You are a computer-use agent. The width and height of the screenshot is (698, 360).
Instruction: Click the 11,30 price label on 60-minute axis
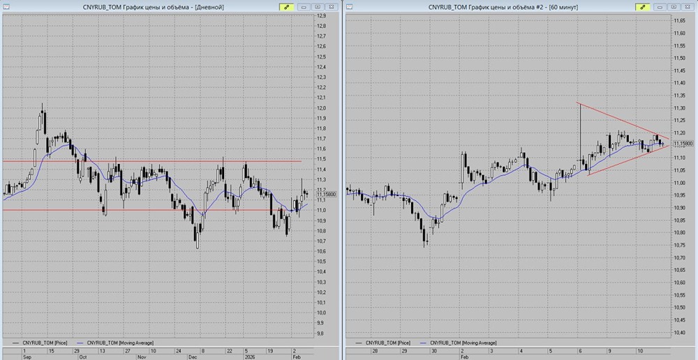click(x=679, y=107)
